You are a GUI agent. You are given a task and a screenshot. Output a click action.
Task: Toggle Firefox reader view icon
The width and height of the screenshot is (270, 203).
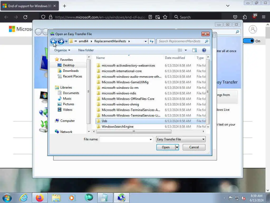(x=150, y=17)
